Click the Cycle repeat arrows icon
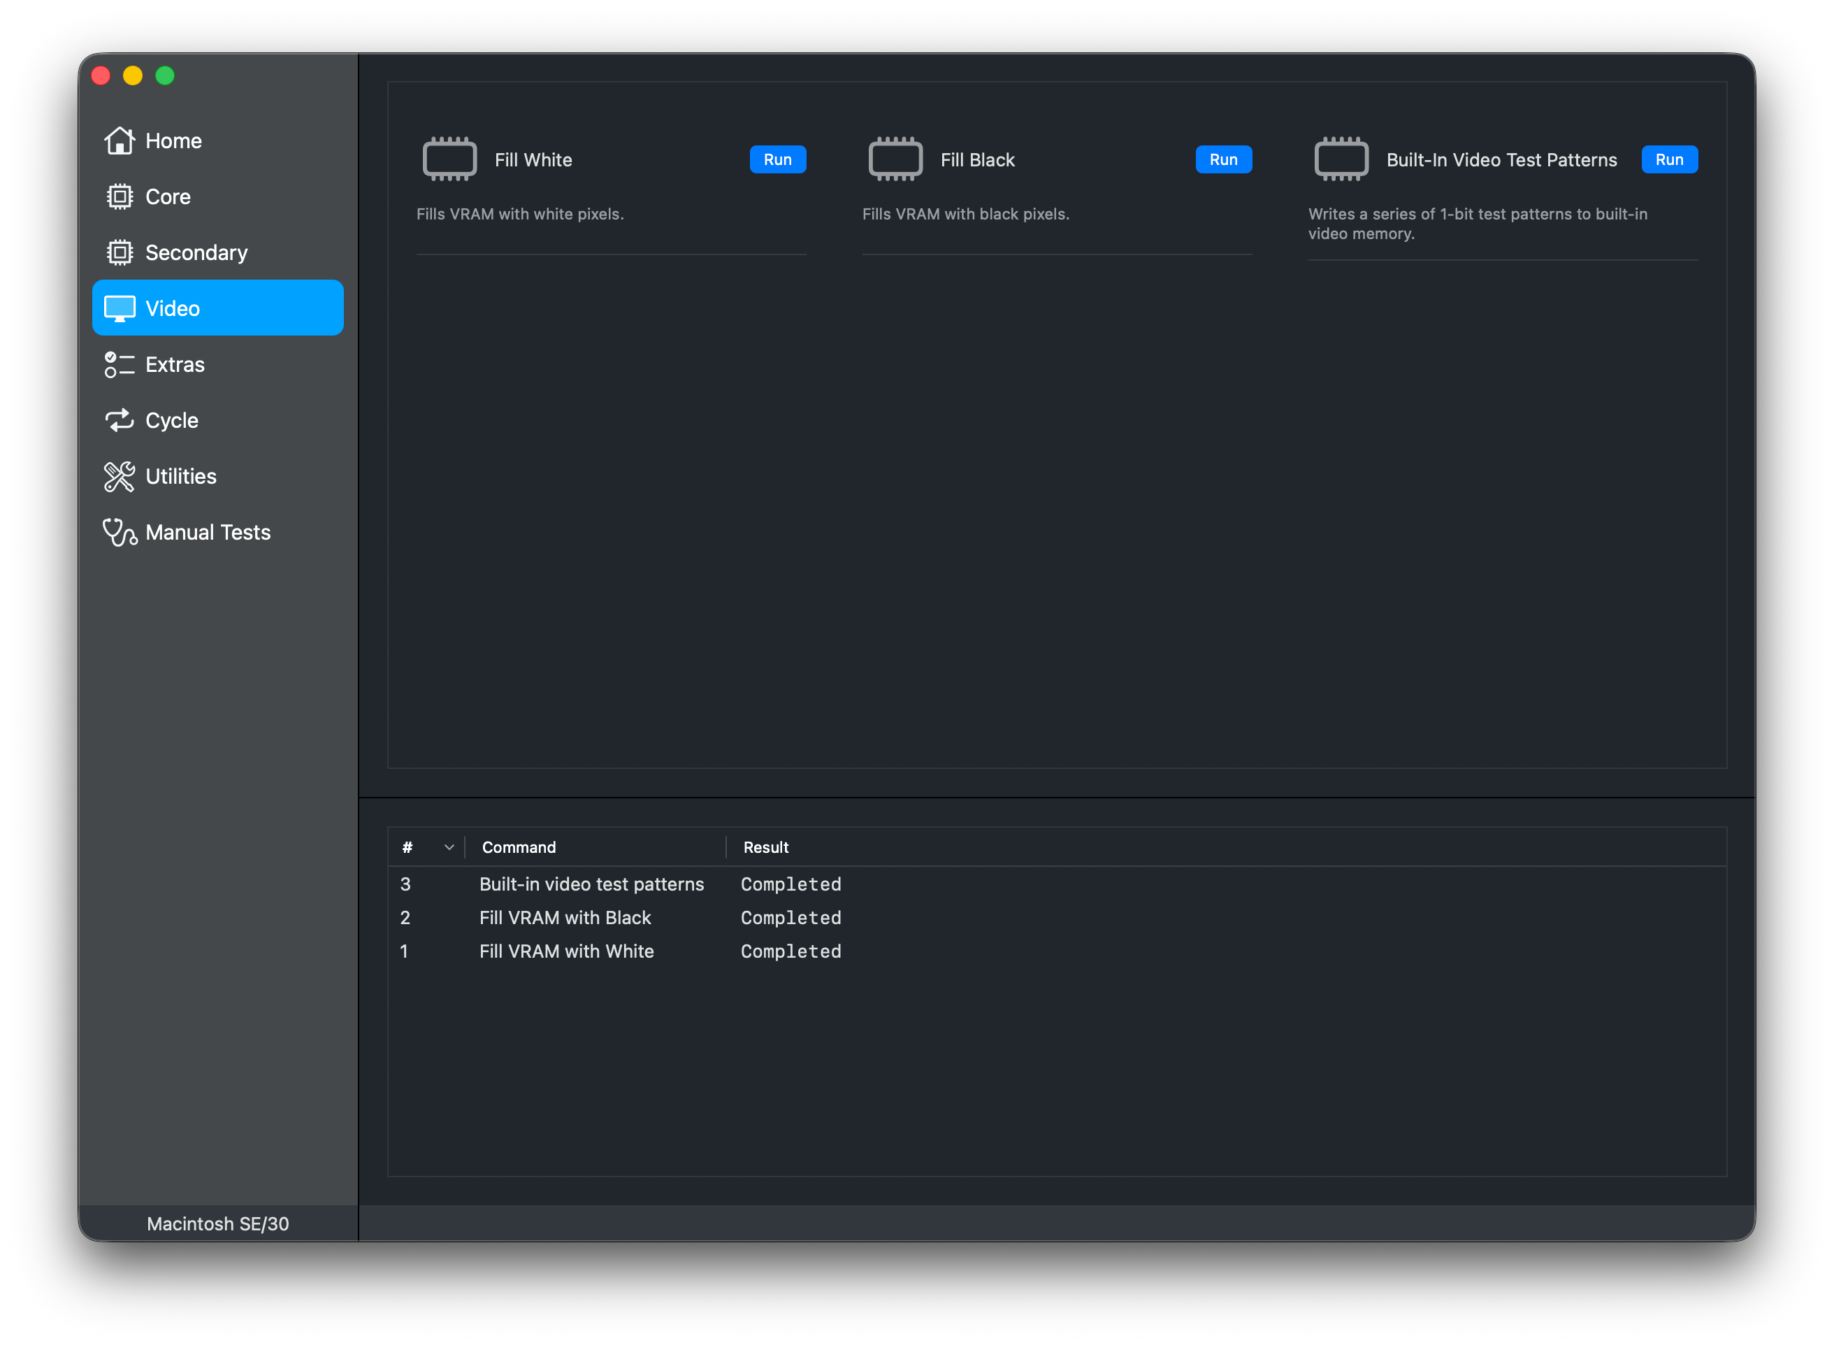Screen dimensions: 1834x1345 pyautogui.click(x=119, y=420)
